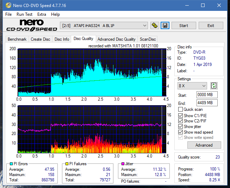Screen dimensions: 230x188
Task: Click the disabled Show write speed checkbox
Action: pos(180,137)
